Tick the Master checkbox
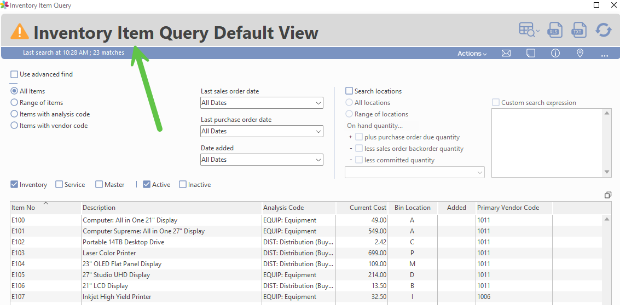The width and height of the screenshot is (620, 305). pyautogui.click(x=99, y=185)
